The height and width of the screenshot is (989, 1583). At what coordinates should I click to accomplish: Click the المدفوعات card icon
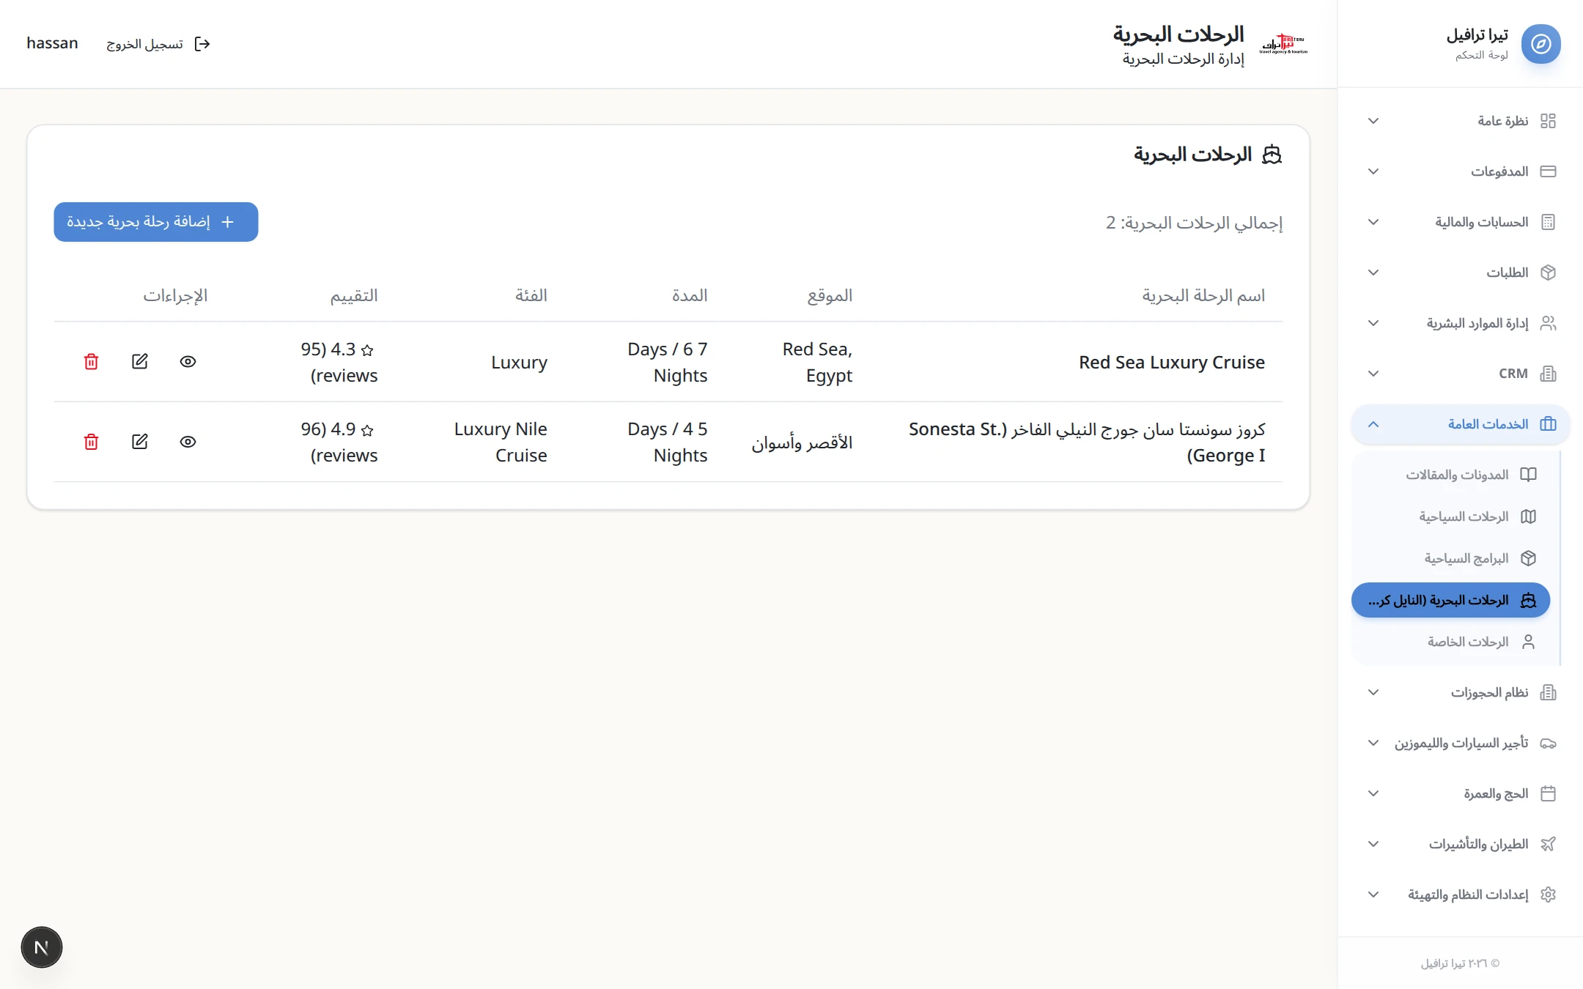(1548, 171)
